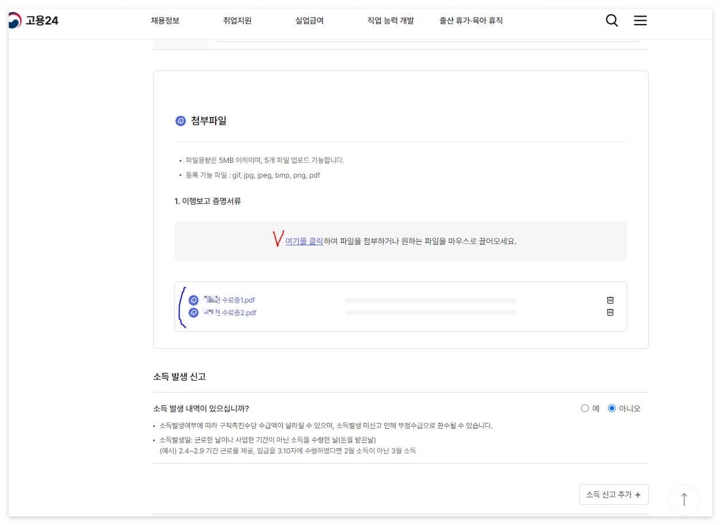Select the paperclip icon beside 수료증2.pdf

[x=193, y=312]
